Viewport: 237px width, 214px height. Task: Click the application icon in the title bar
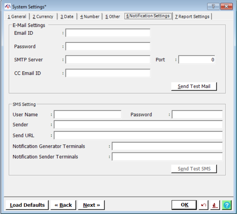[x=8, y=6]
